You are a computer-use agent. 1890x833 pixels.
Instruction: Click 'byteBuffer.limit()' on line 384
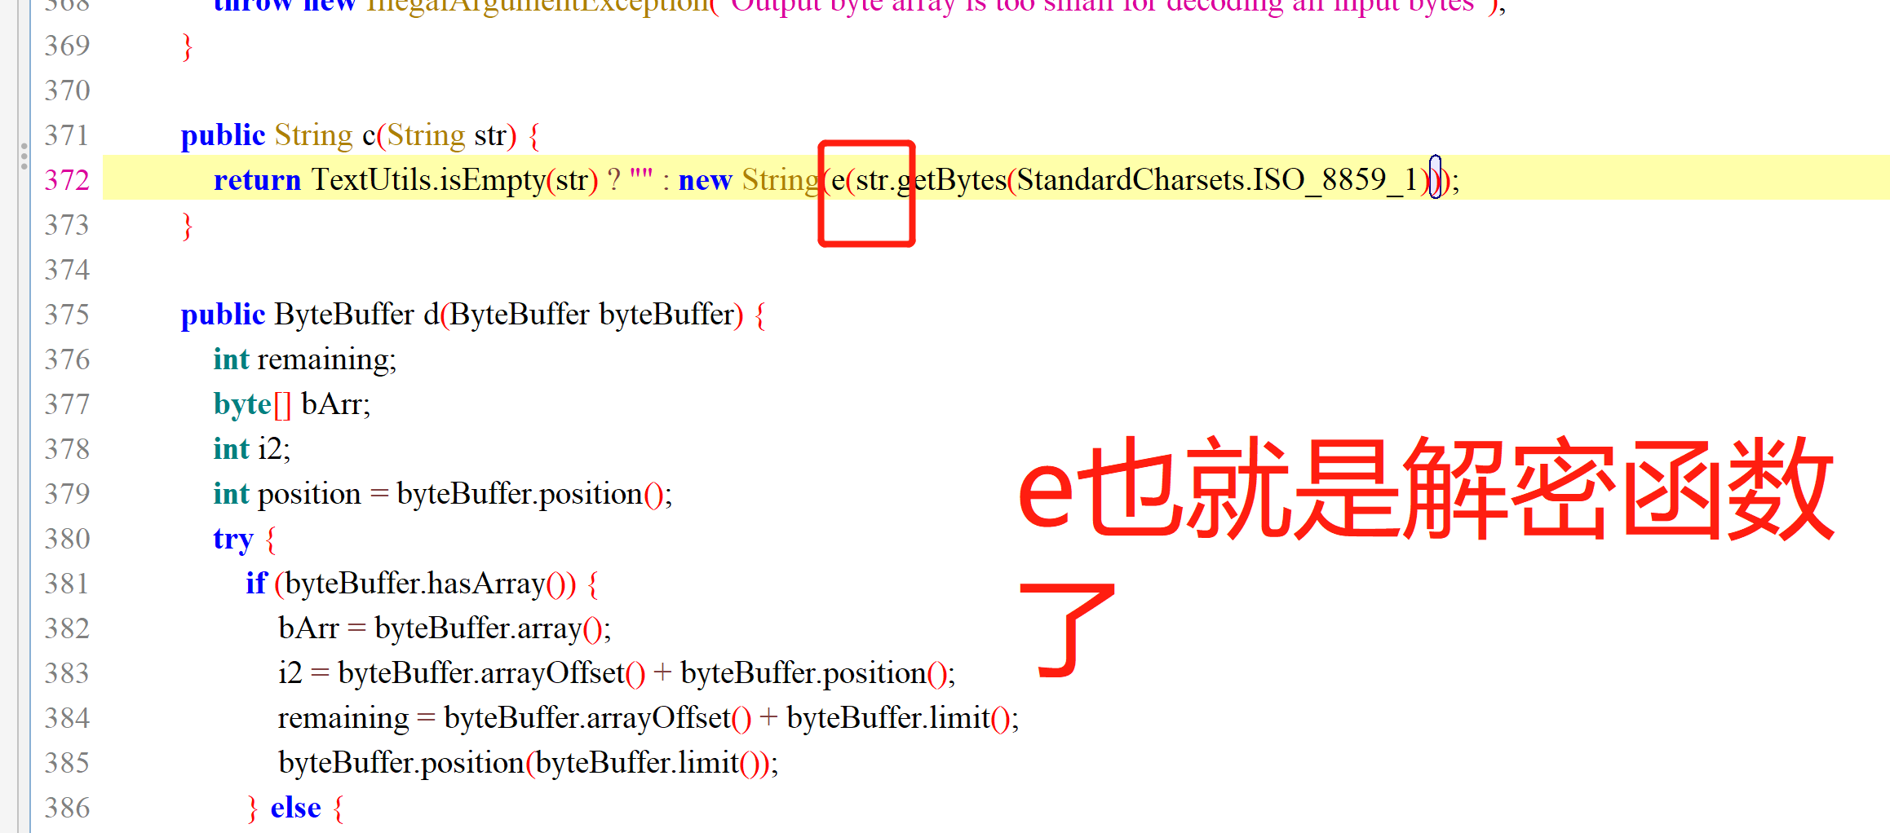(900, 718)
